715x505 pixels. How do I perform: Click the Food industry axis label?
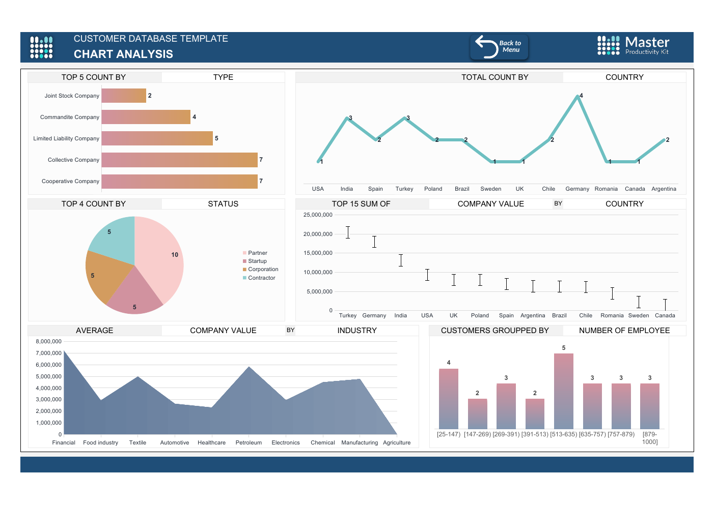pyautogui.click(x=100, y=442)
